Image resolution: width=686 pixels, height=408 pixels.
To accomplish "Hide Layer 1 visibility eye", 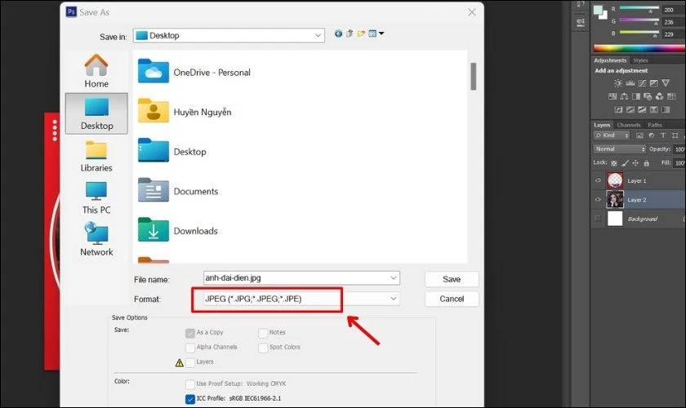I will click(x=598, y=180).
